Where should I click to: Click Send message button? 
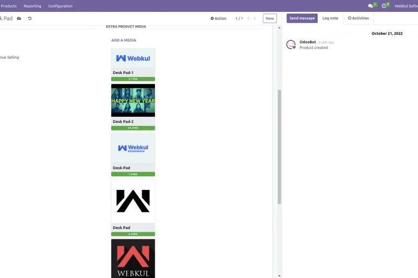[x=302, y=18]
